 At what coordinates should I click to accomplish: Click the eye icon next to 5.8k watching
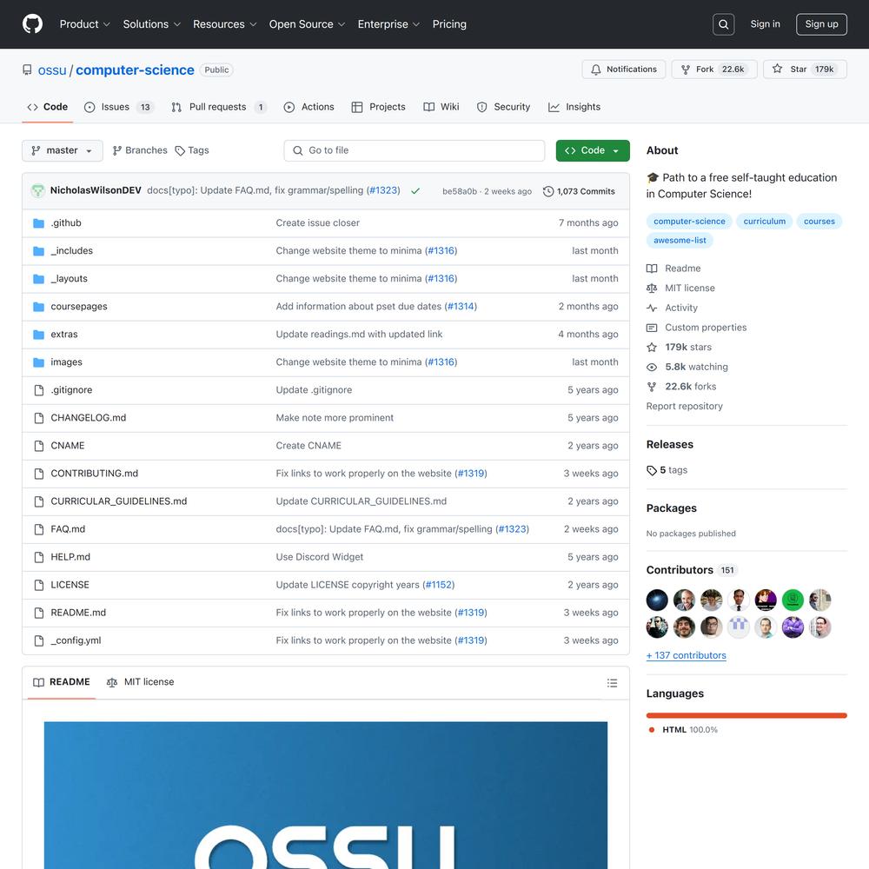pyautogui.click(x=652, y=367)
